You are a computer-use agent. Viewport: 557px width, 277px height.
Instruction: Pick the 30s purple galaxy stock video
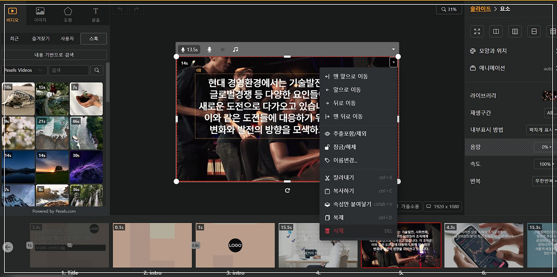pos(86,167)
